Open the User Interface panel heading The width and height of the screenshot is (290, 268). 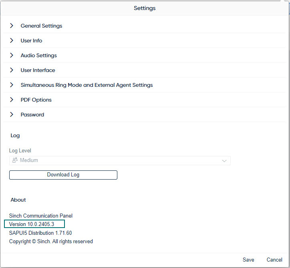(38, 70)
